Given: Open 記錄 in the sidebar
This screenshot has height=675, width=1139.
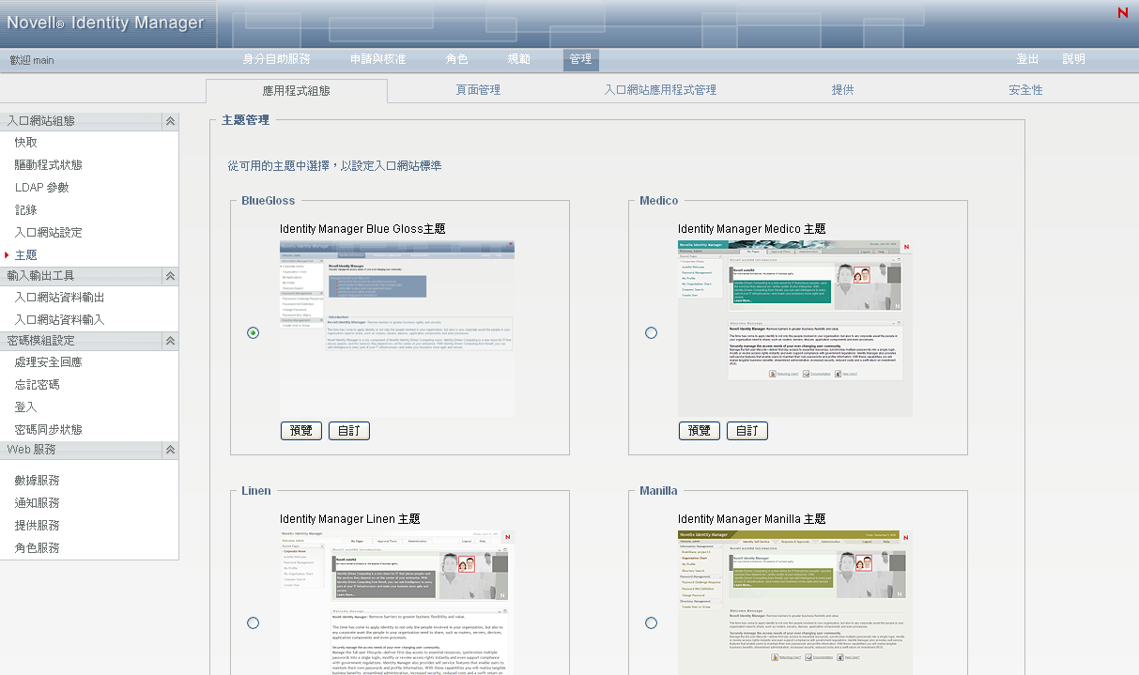Looking at the screenshot, I should click(x=26, y=210).
